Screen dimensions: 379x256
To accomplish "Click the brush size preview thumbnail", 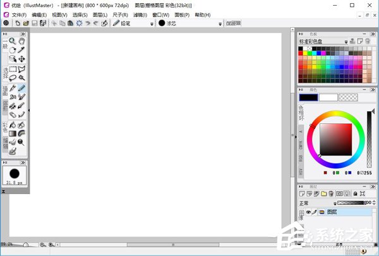I will 15,175.
